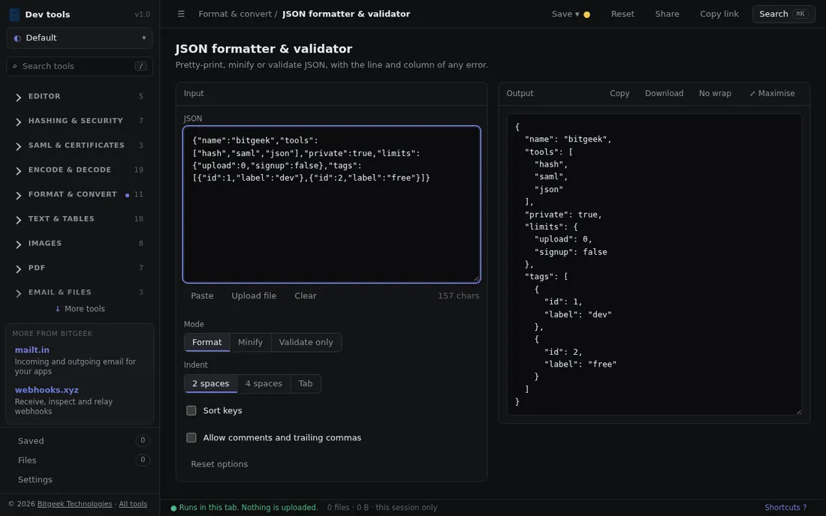Expand the Format & Convert category

(x=80, y=194)
